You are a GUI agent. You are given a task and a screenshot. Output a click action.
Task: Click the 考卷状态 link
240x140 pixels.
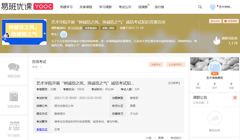click(42, 129)
